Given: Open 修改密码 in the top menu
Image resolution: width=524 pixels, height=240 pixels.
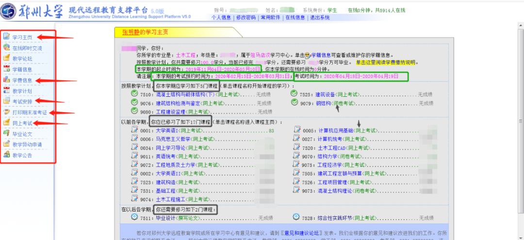Looking at the screenshot, I should (x=246, y=17).
